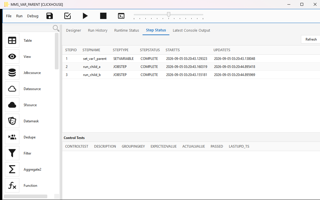320x200 pixels.
Task: Click the GROUPINGKEY column header
Action: [133, 146]
